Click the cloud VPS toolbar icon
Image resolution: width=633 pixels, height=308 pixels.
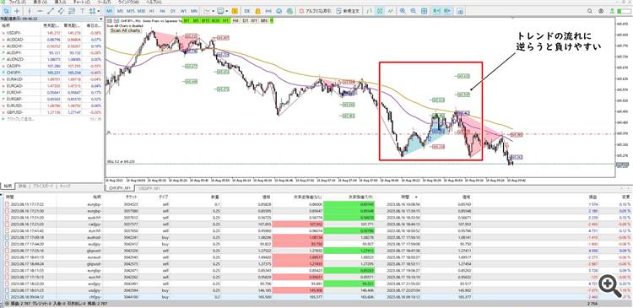[x=279, y=11]
